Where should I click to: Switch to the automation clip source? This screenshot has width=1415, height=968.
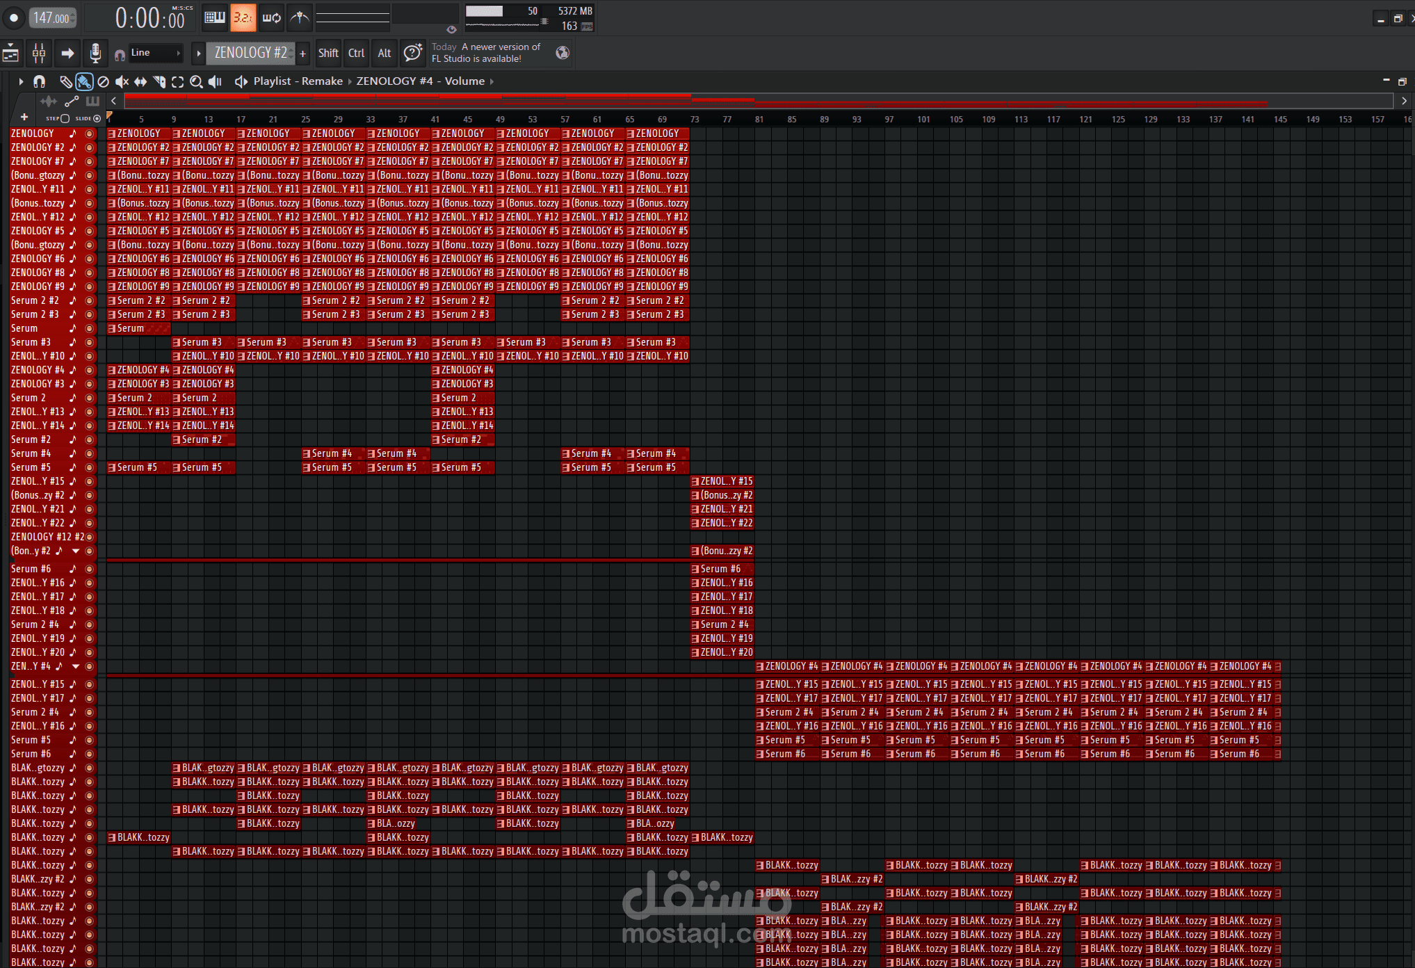pyautogui.click(x=72, y=102)
